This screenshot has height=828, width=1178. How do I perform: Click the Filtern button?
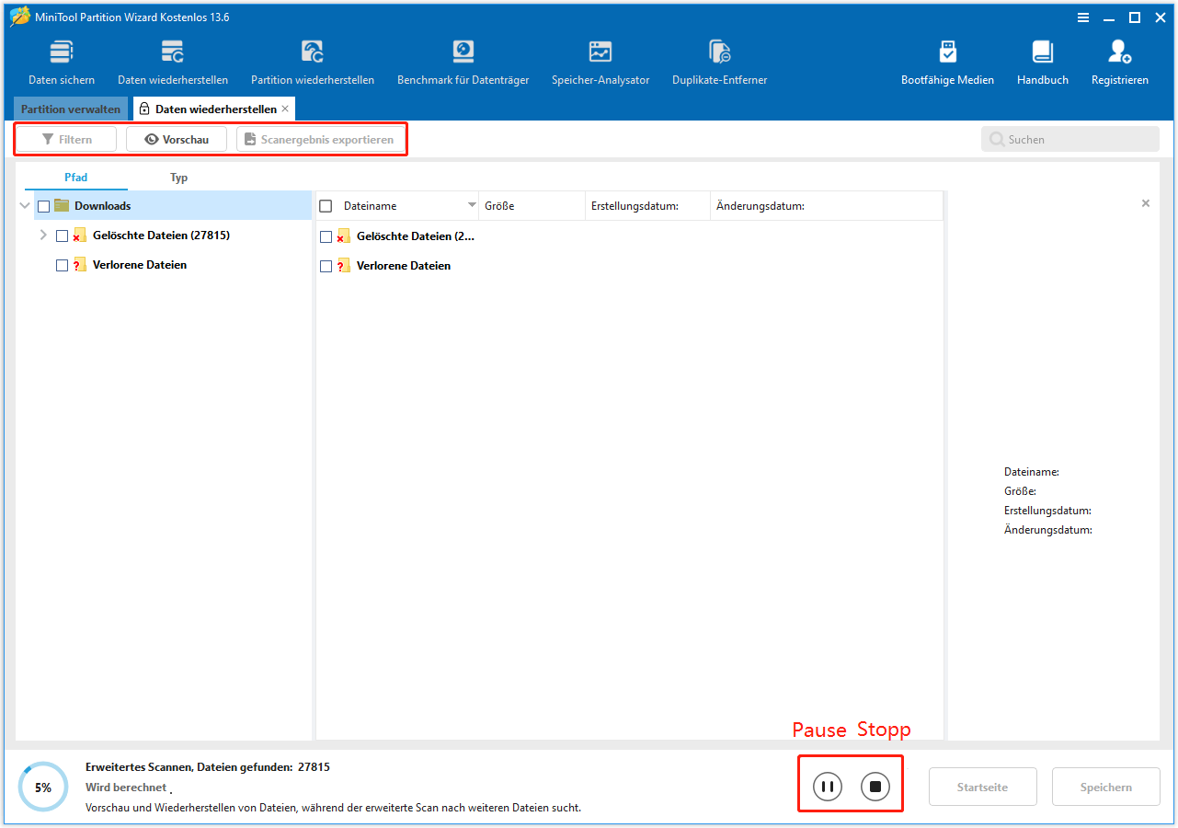[66, 139]
